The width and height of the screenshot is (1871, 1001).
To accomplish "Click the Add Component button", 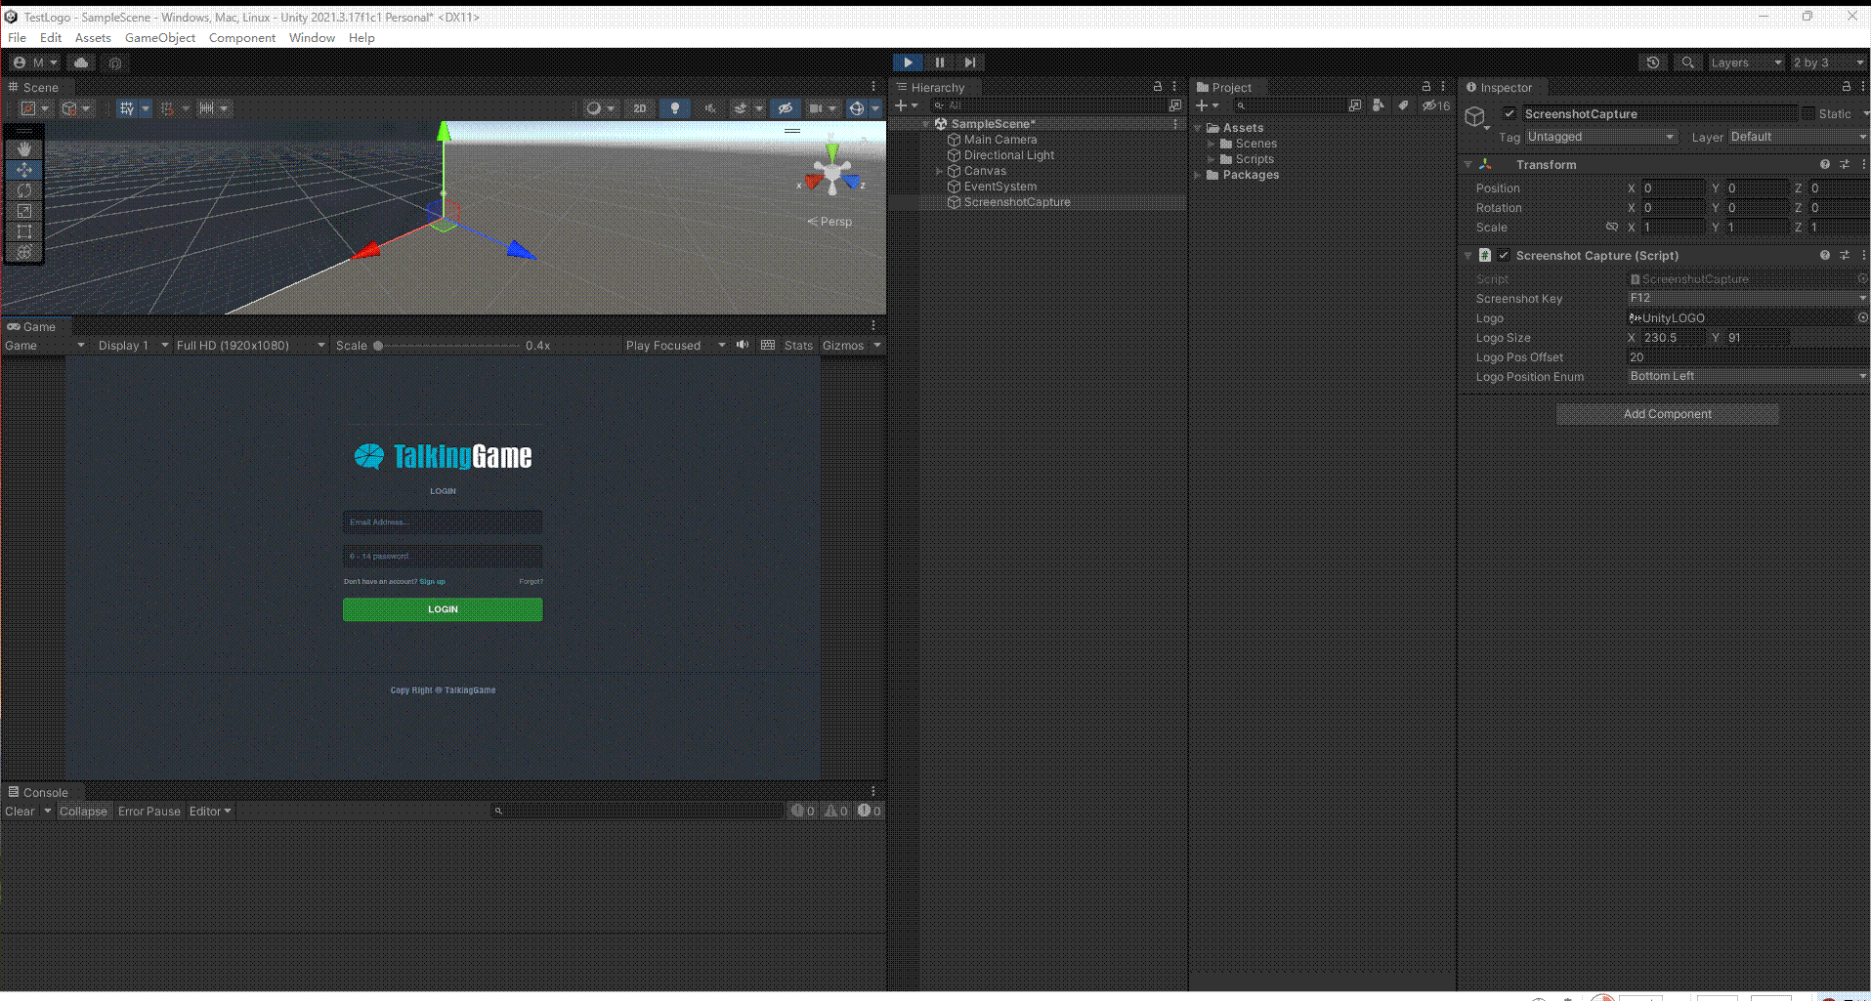I will click(1667, 413).
